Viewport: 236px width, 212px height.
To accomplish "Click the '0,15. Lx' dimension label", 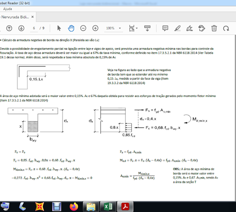I will pyautogui.click(x=36, y=79).
